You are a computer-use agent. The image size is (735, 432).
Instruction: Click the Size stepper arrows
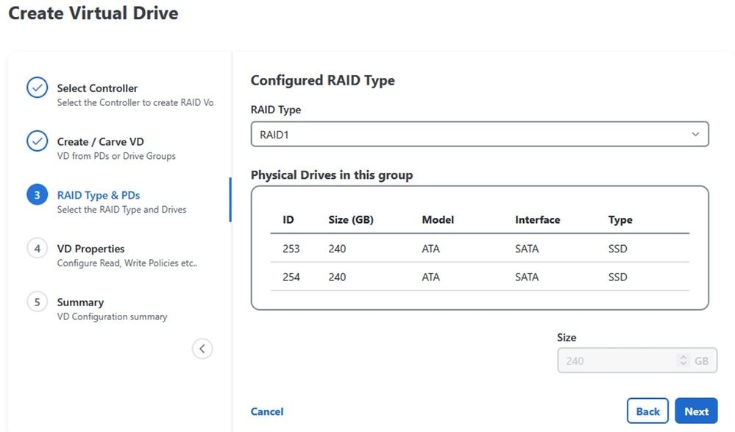coord(683,360)
